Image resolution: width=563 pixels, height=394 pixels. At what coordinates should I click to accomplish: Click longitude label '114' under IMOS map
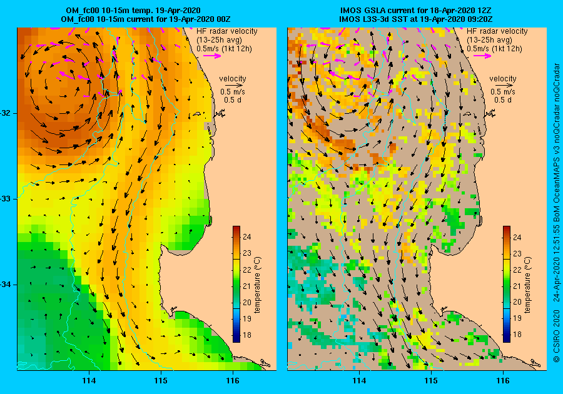click(x=360, y=381)
